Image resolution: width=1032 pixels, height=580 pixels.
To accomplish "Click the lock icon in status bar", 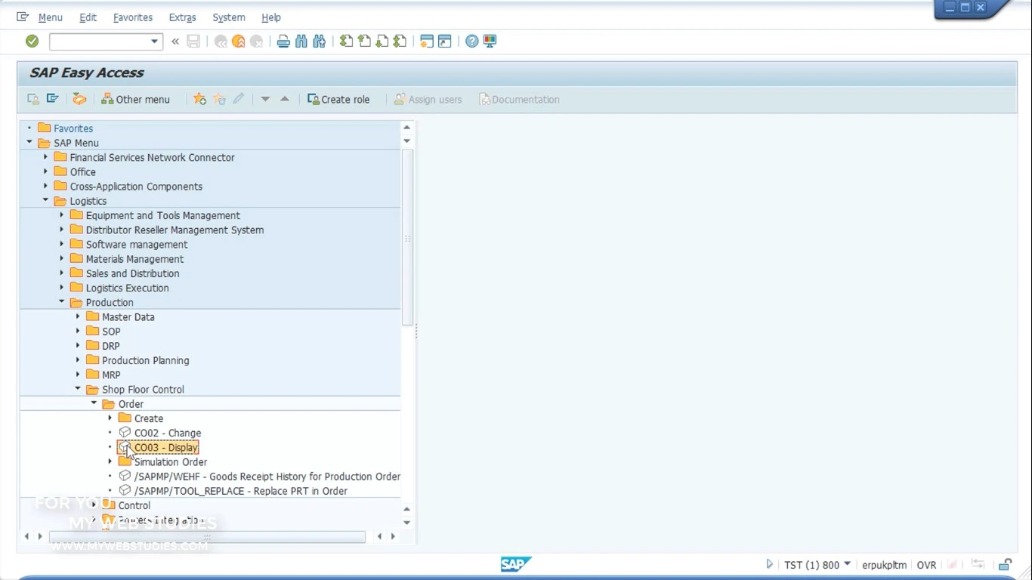I will pyautogui.click(x=1005, y=564).
